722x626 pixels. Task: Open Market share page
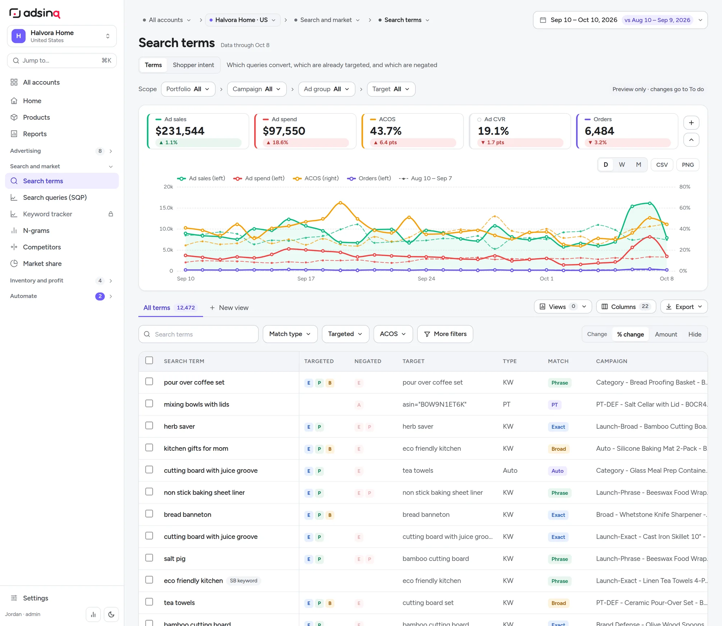62,264
